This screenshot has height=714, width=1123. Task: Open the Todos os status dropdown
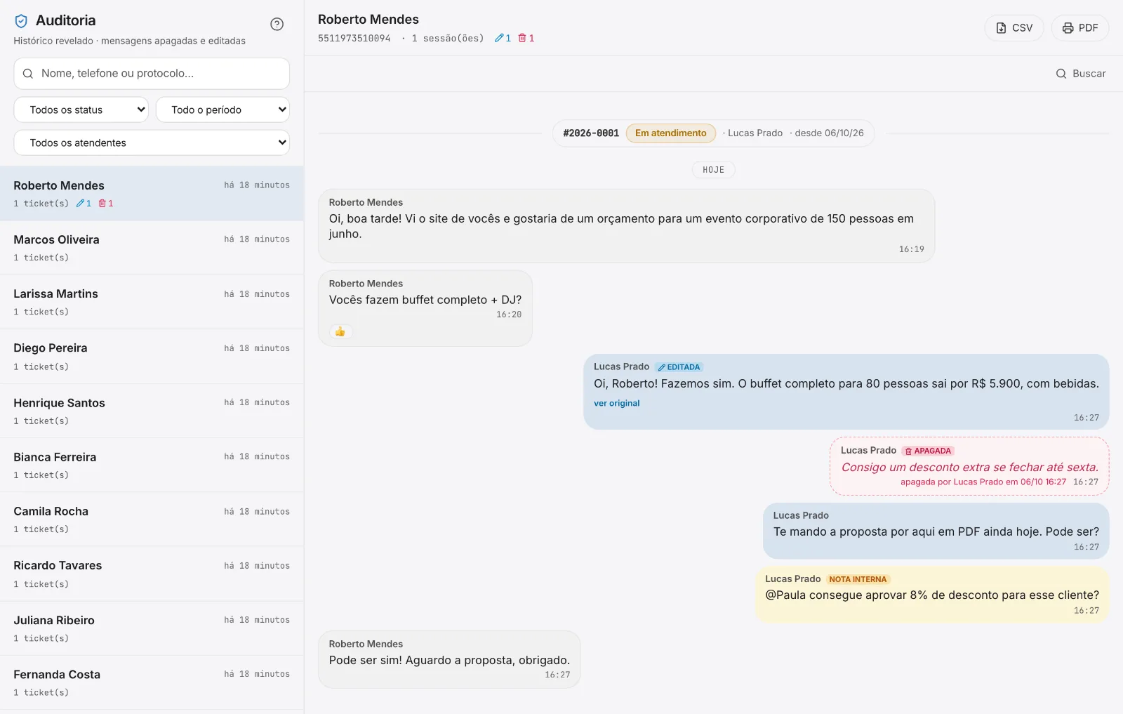81,110
